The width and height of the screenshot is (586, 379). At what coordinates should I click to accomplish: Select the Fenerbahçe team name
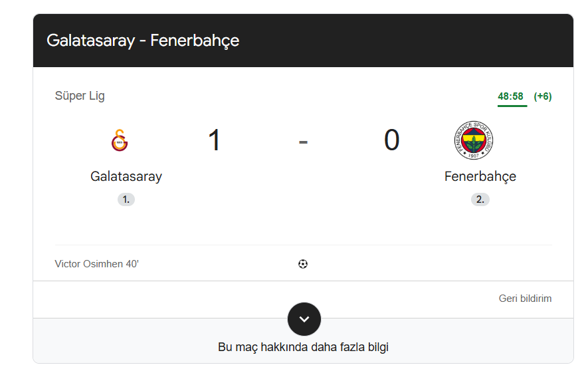pyautogui.click(x=480, y=176)
